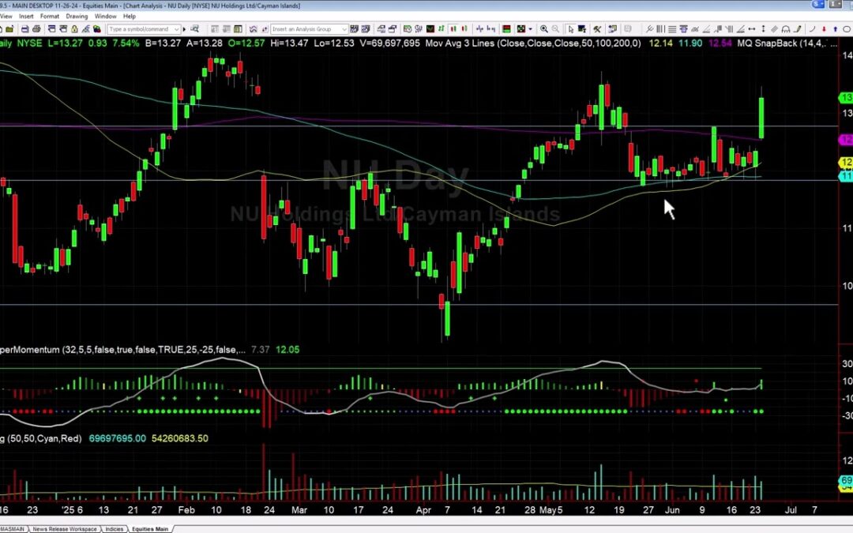Select the vertical lines drawing tool
Viewport: 853px width, 533px height.
click(x=659, y=29)
